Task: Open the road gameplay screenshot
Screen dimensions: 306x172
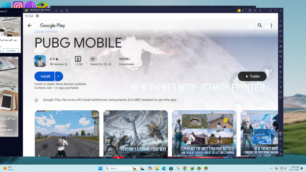Action: point(67,133)
